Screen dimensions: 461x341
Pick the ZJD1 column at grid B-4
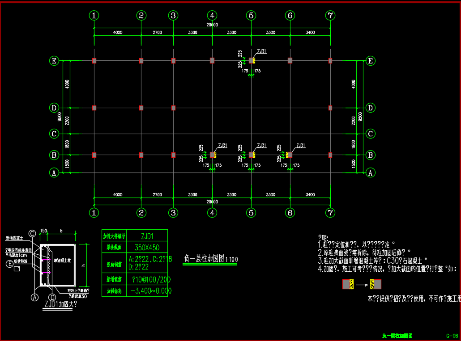[213, 155]
